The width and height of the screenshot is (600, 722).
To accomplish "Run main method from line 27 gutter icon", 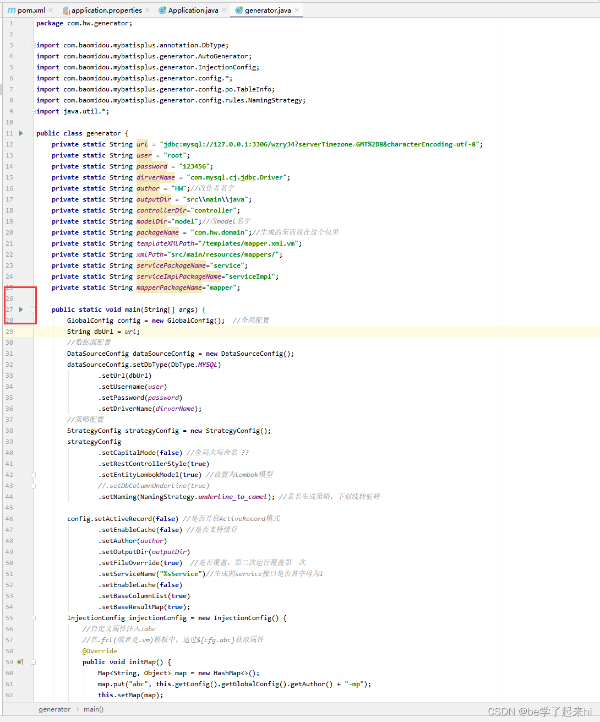I will tap(21, 310).
